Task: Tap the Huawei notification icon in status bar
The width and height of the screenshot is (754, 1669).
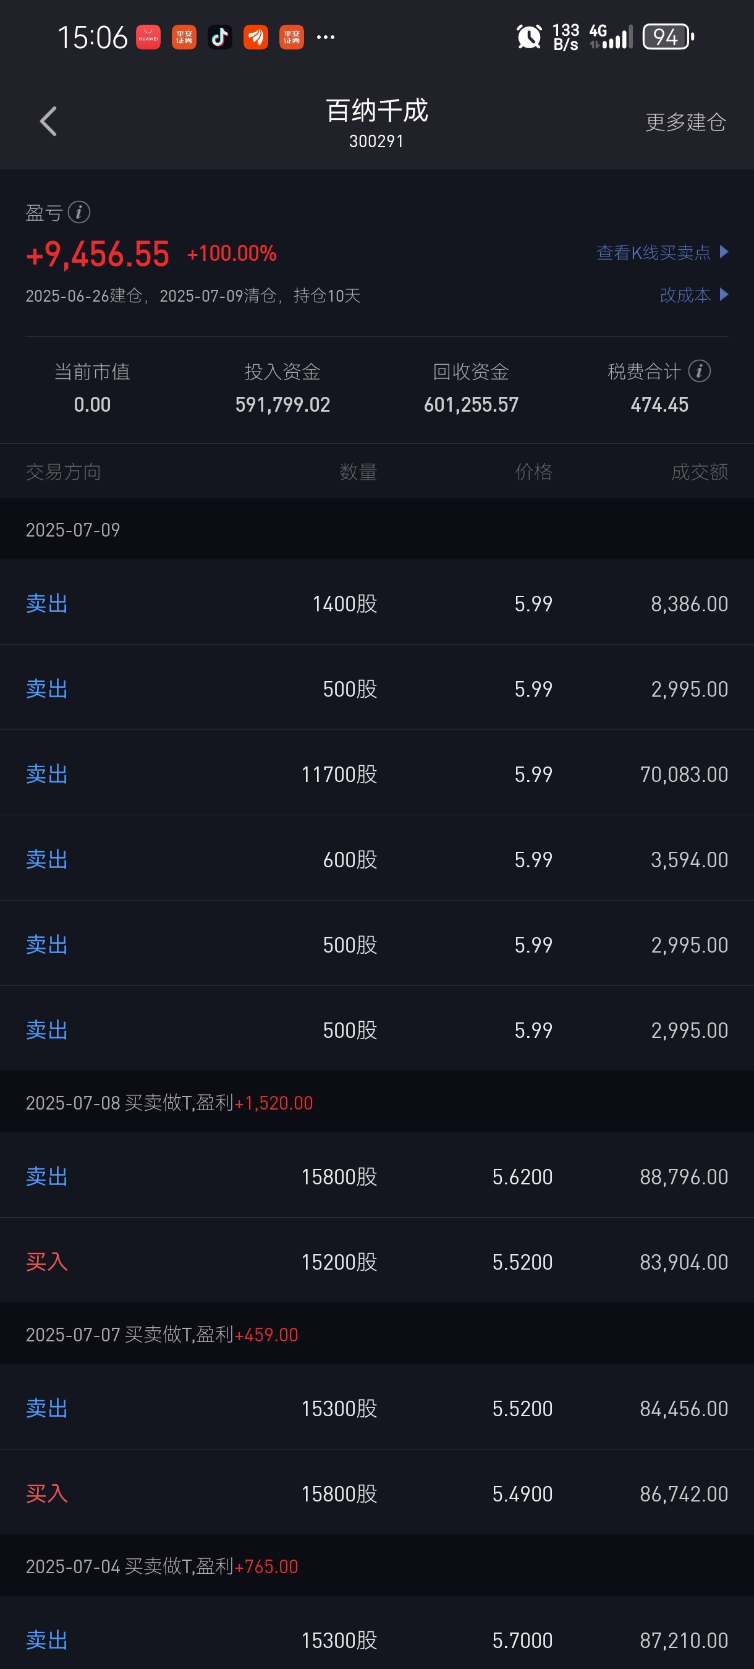Action: [148, 37]
